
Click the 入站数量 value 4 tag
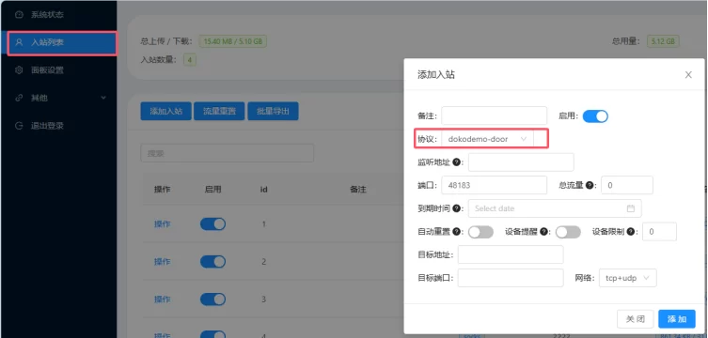(x=190, y=60)
